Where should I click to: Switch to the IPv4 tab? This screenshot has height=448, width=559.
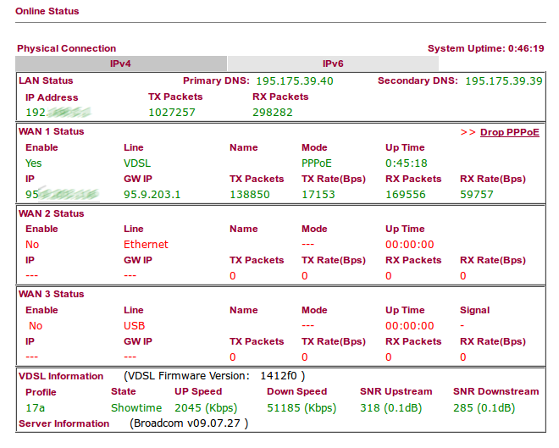120,64
